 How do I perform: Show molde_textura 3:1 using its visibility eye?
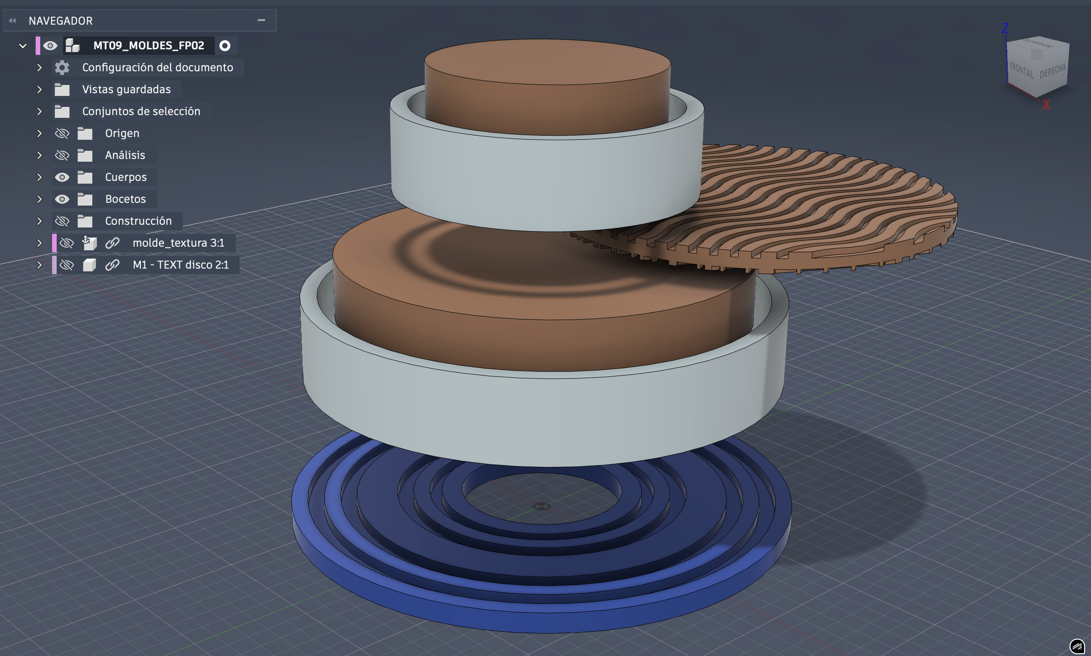click(x=67, y=243)
